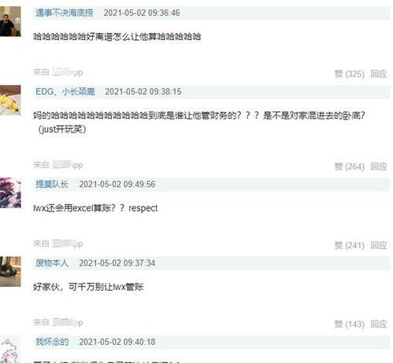Open 废物本人 user avatar
Screen dimensions: 393x363
(x=10, y=272)
